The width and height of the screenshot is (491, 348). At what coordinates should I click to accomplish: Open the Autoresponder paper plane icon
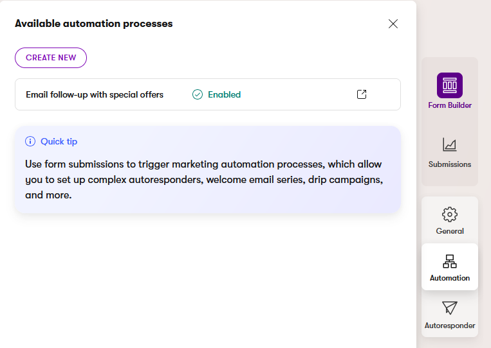[450, 308]
